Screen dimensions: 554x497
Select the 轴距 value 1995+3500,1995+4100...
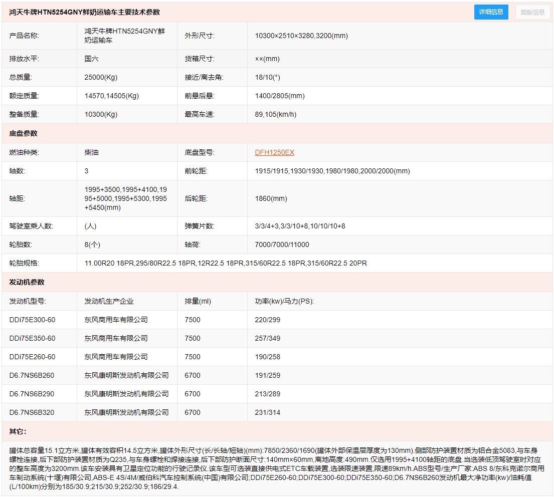126,198
